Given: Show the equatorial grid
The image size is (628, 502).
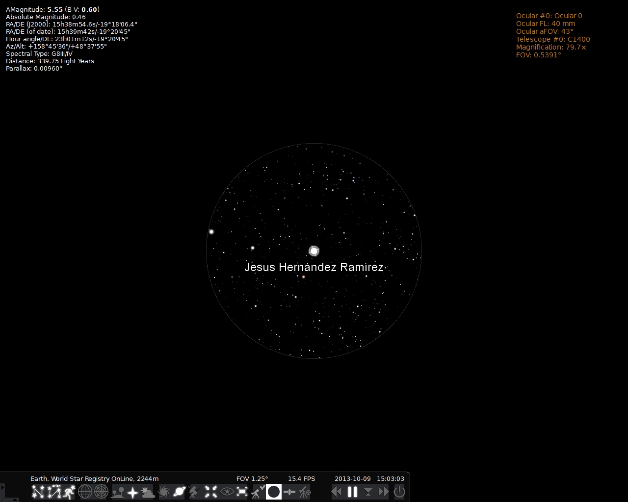Looking at the screenshot, I should tap(85, 492).
